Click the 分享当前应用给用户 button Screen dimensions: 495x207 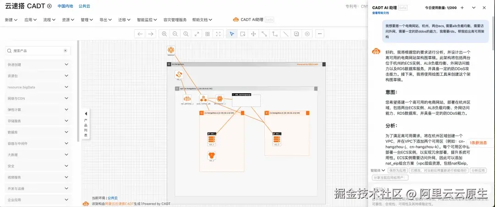coord(390,177)
